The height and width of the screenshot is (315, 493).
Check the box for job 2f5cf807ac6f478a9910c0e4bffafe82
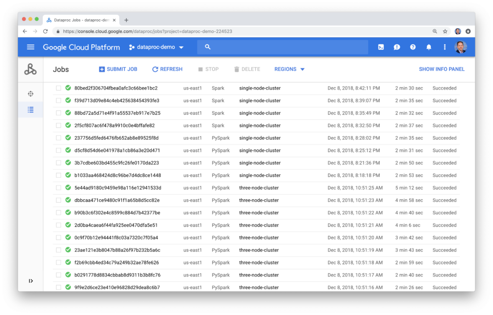point(58,126)
